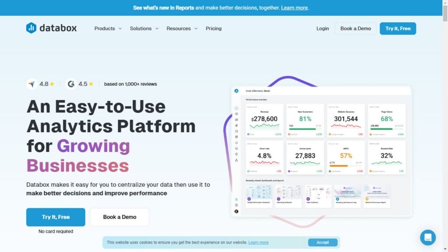Click last recently viewed report thumbnail
This screenshot has width=448, height=252.
tap(377, 196)
